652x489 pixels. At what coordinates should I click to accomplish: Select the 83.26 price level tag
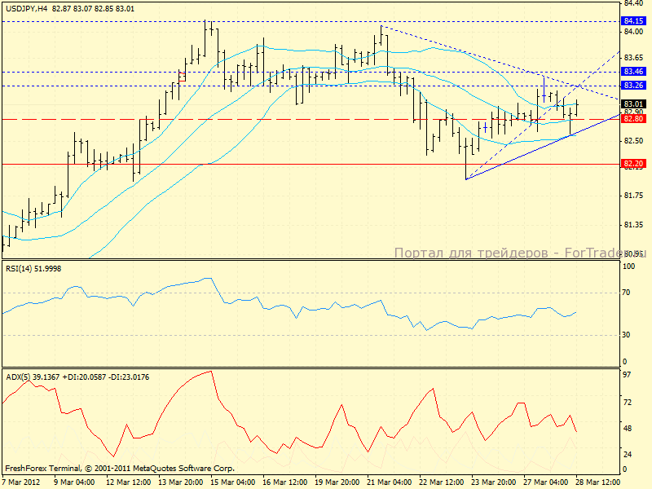pyautogui.click(x=634, y=85)
